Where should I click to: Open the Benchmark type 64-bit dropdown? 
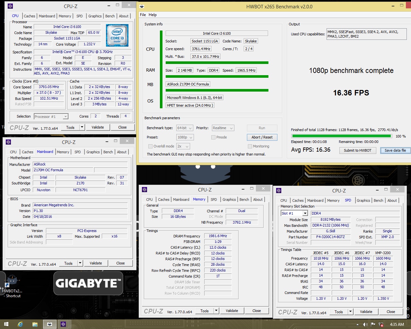185,128
